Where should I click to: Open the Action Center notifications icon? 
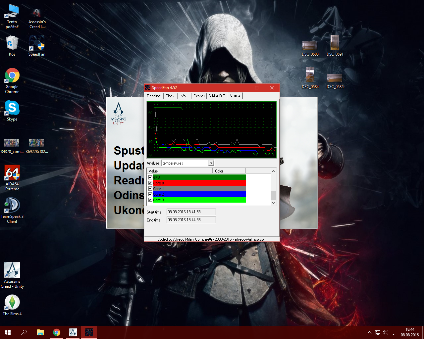tap(394, 332)
